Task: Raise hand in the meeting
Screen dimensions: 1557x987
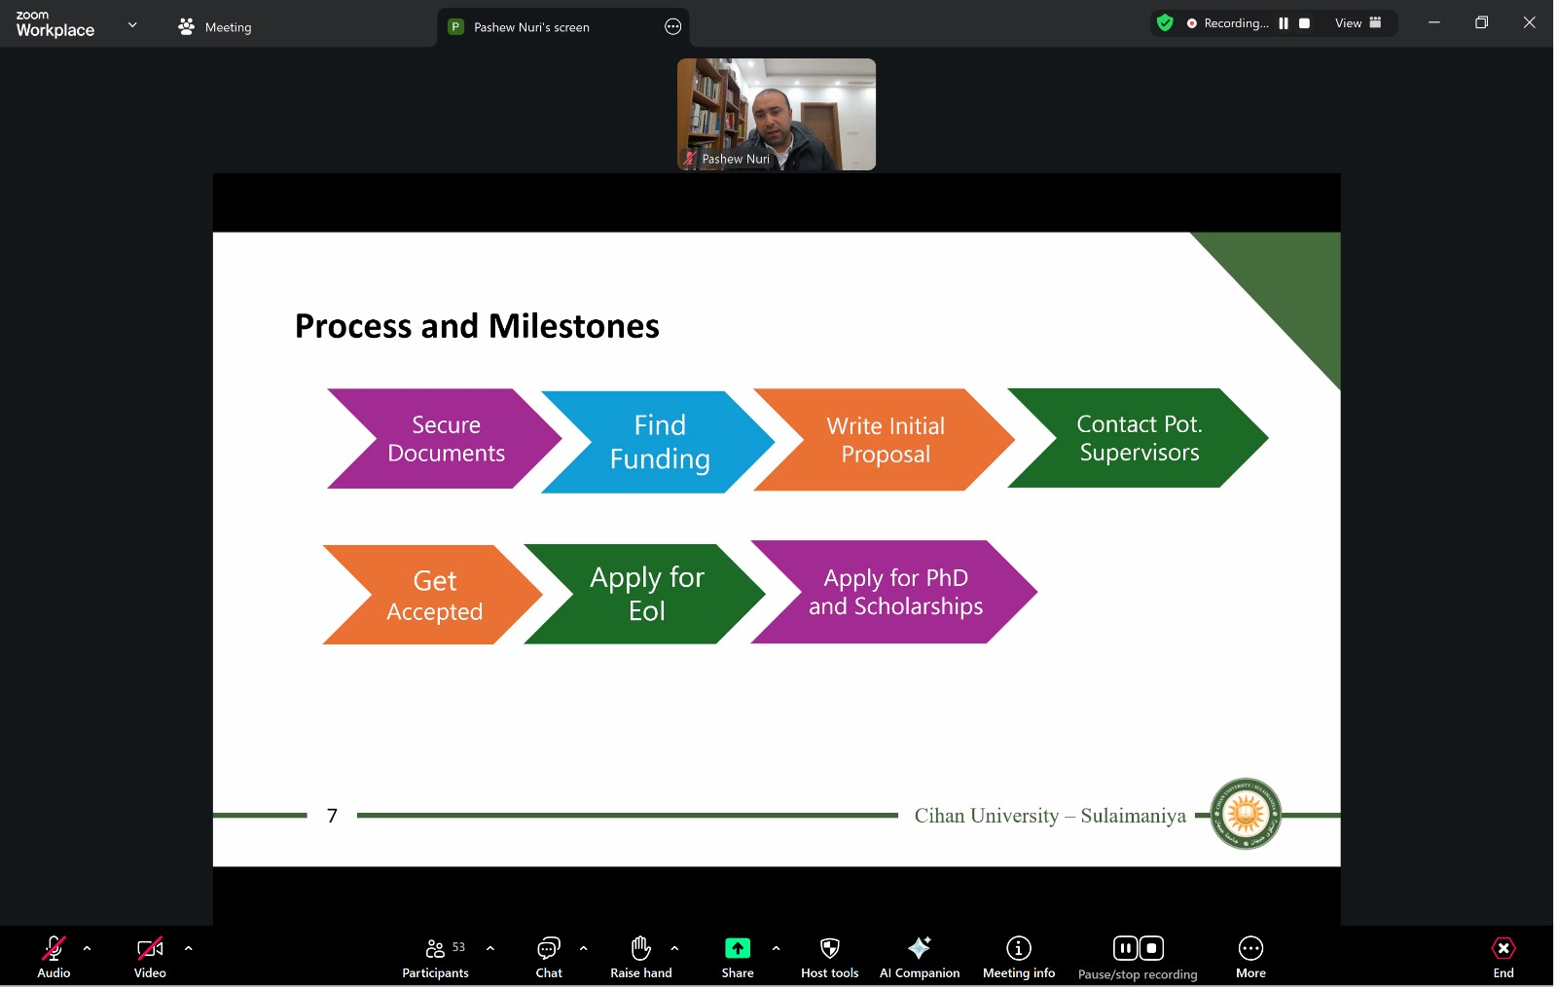Action: coord(640,957)
